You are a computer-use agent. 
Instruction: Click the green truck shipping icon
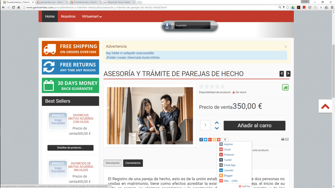point(285,87)
